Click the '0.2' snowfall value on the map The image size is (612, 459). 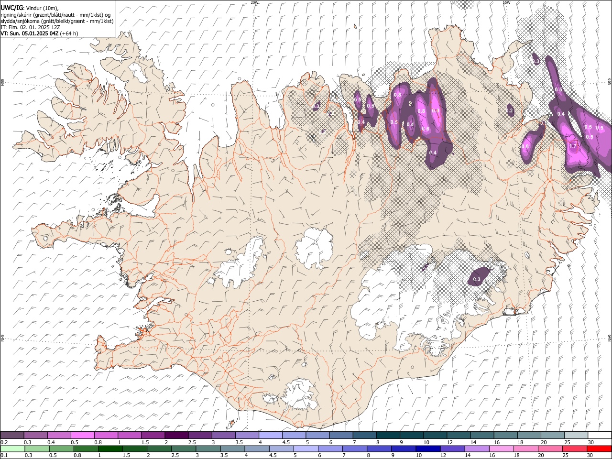click(510, 111)
